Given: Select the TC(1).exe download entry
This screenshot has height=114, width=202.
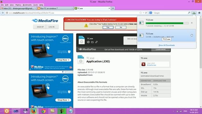Looking at the screenshot, I should (x=167, y=35).
